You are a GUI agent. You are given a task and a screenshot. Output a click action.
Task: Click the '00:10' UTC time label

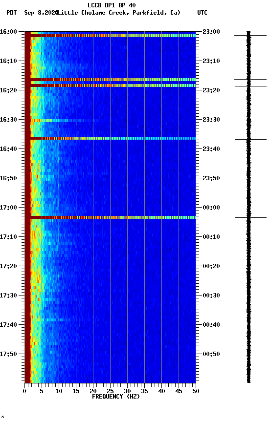(x=211, y=237)
